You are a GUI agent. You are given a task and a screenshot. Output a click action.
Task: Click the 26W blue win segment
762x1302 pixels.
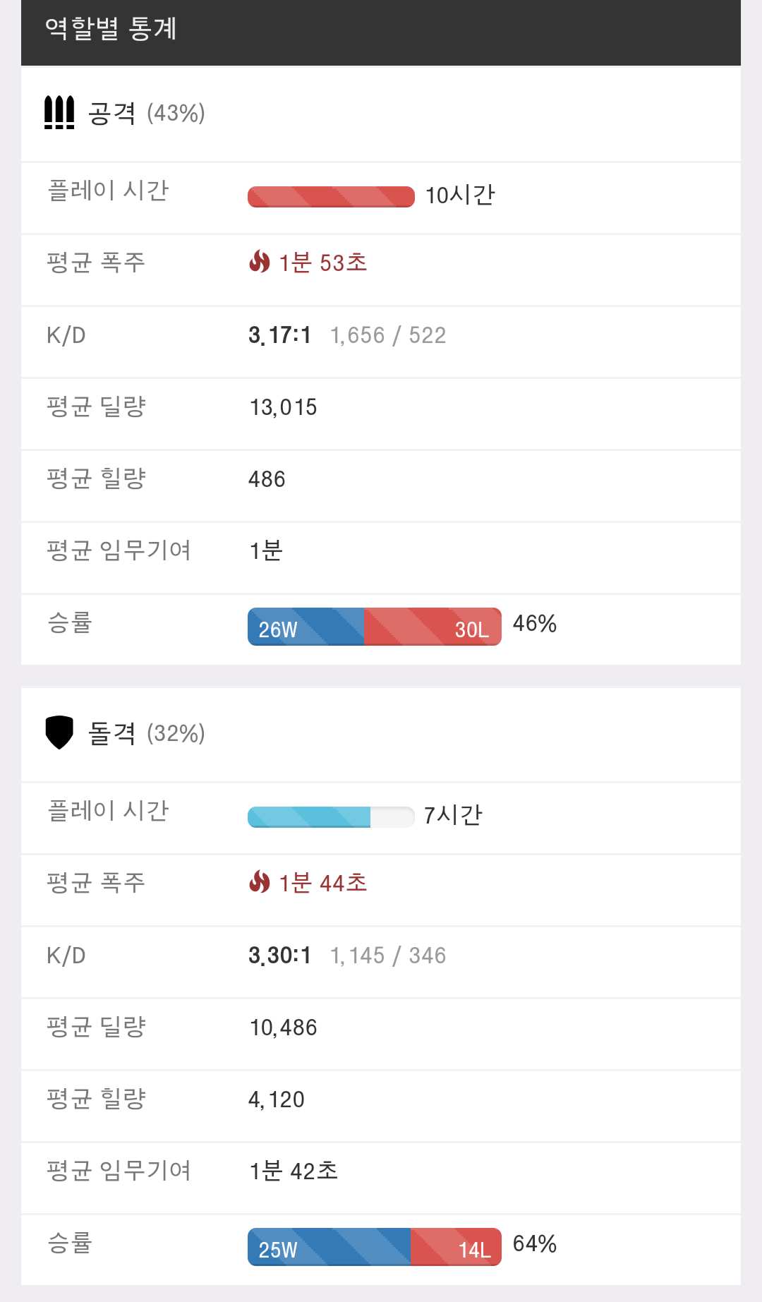pyautogui.click(x=306, y=627)
